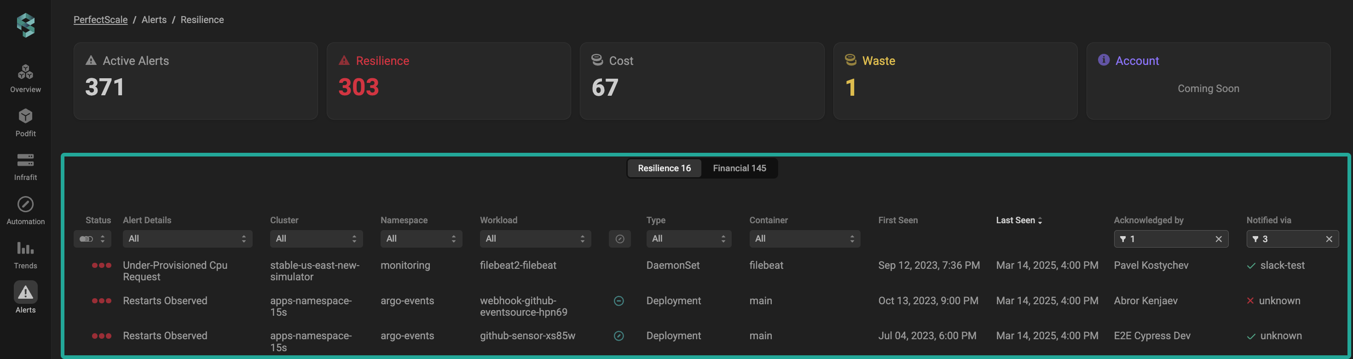1353x359 pixels.
Task: Click automation icon on github-sensor-xs85w row
Action: tap(619, 336)
